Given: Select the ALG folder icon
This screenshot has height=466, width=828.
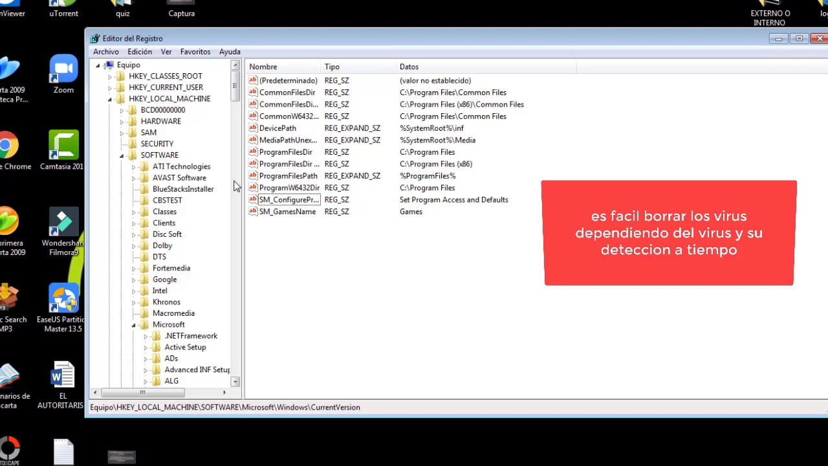Looking at the screenshot, I should [156, 381].
